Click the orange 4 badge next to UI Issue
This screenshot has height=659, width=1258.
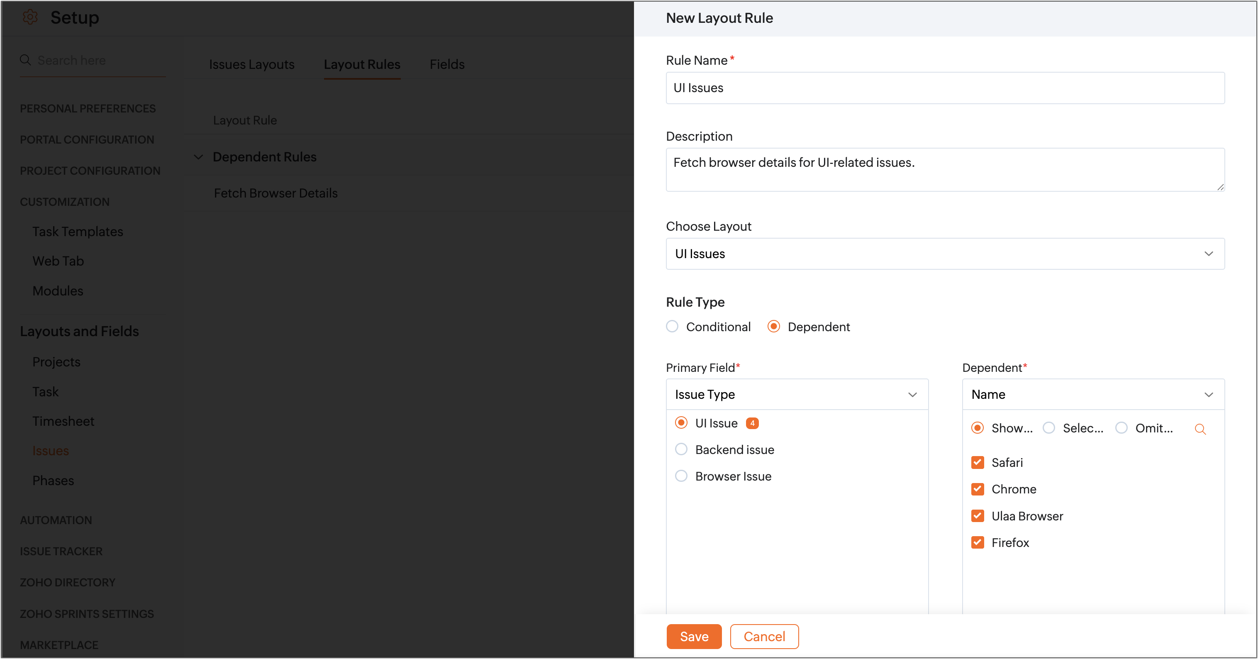tap(752, 423)
